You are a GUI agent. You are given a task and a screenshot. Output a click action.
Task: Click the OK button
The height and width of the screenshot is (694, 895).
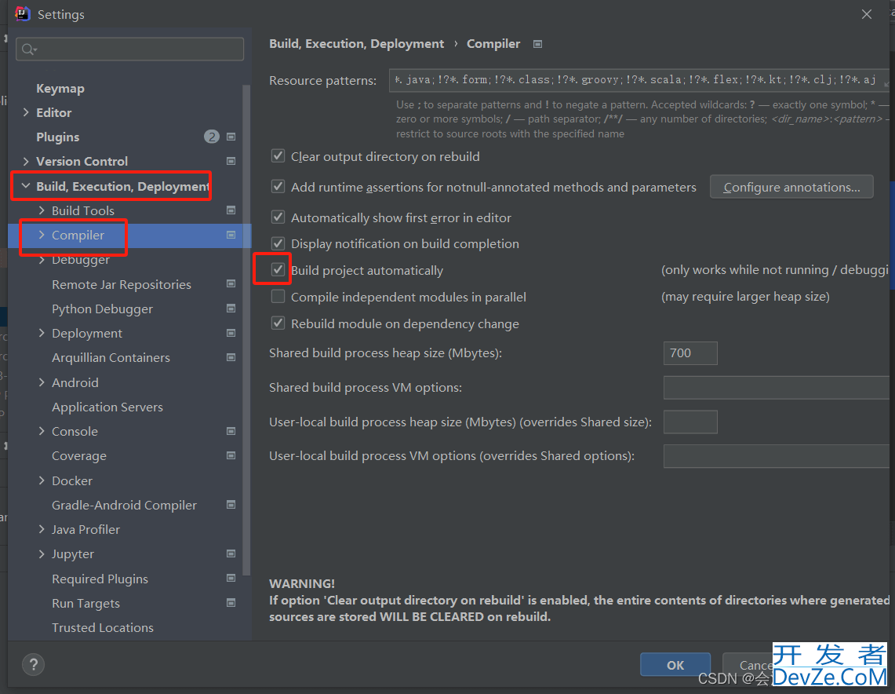click(x=675, y=665)
